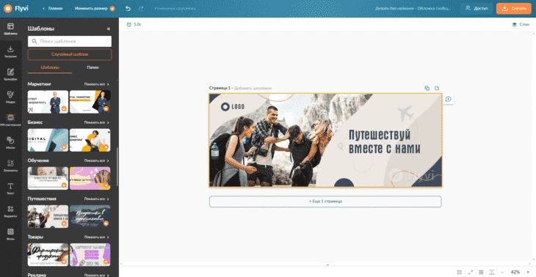Toggle fullscreen mode icon
Screen dimensions: 536x277
point(471,272)
